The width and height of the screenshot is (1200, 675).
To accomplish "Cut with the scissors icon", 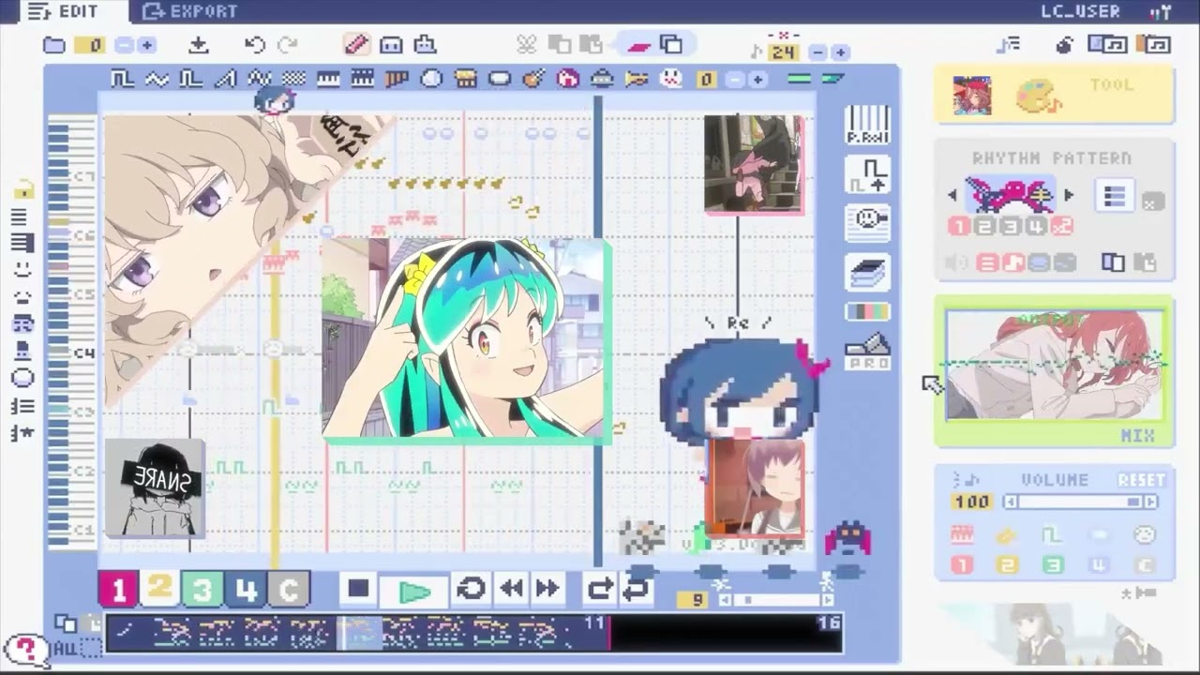I will point(526,44).
